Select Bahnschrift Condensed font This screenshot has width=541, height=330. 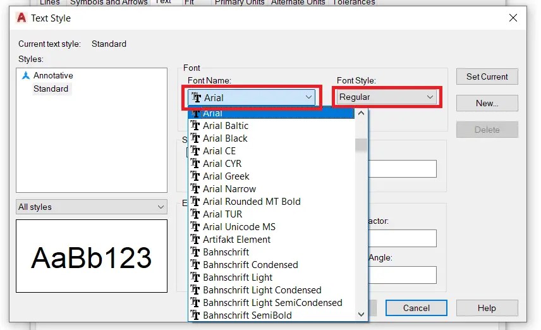(271, 265)
